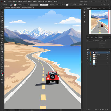Select the Type tool in the toolbar
This screenshot has width=111, height=111.
point(2,23)
